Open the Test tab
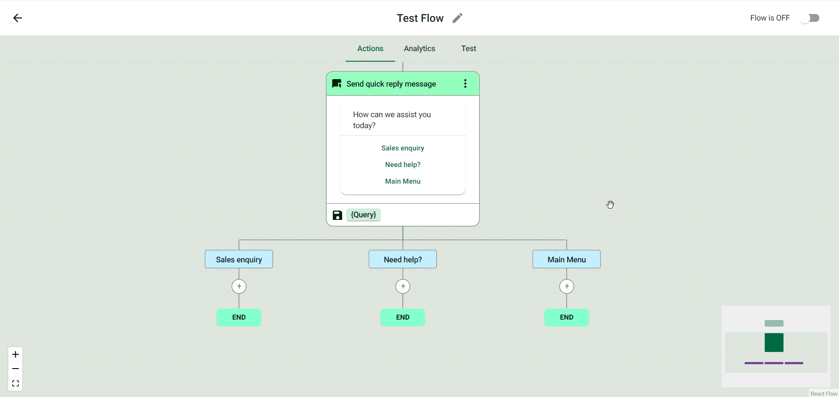839x397 pixels. click(468, 49)
